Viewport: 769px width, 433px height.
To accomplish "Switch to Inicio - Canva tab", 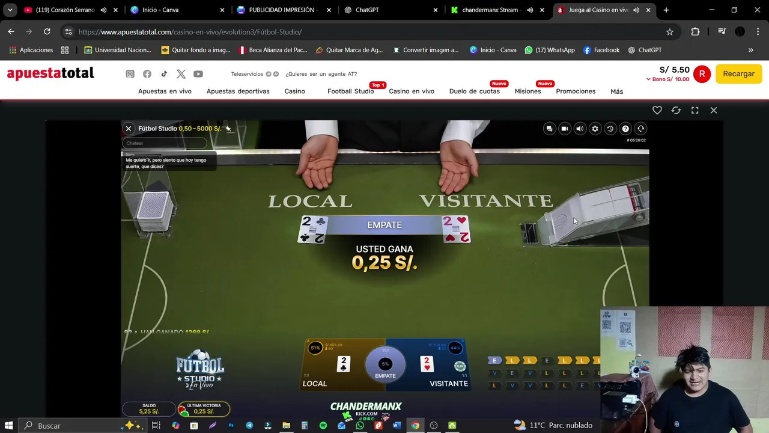I will point(178,10).
